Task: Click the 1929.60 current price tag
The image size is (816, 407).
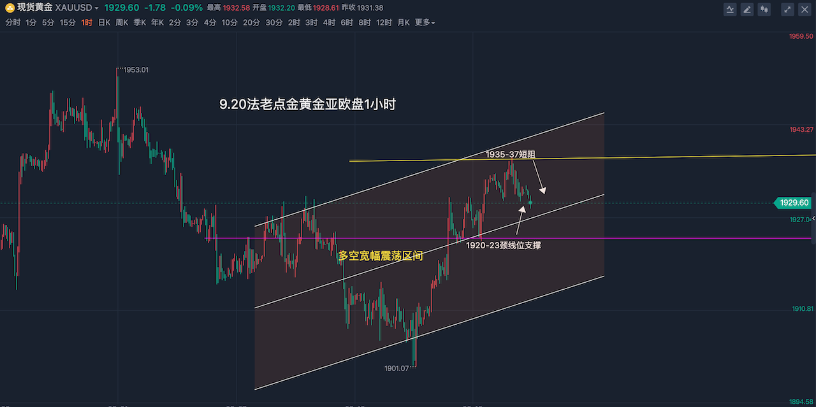Action: point(793,203)
